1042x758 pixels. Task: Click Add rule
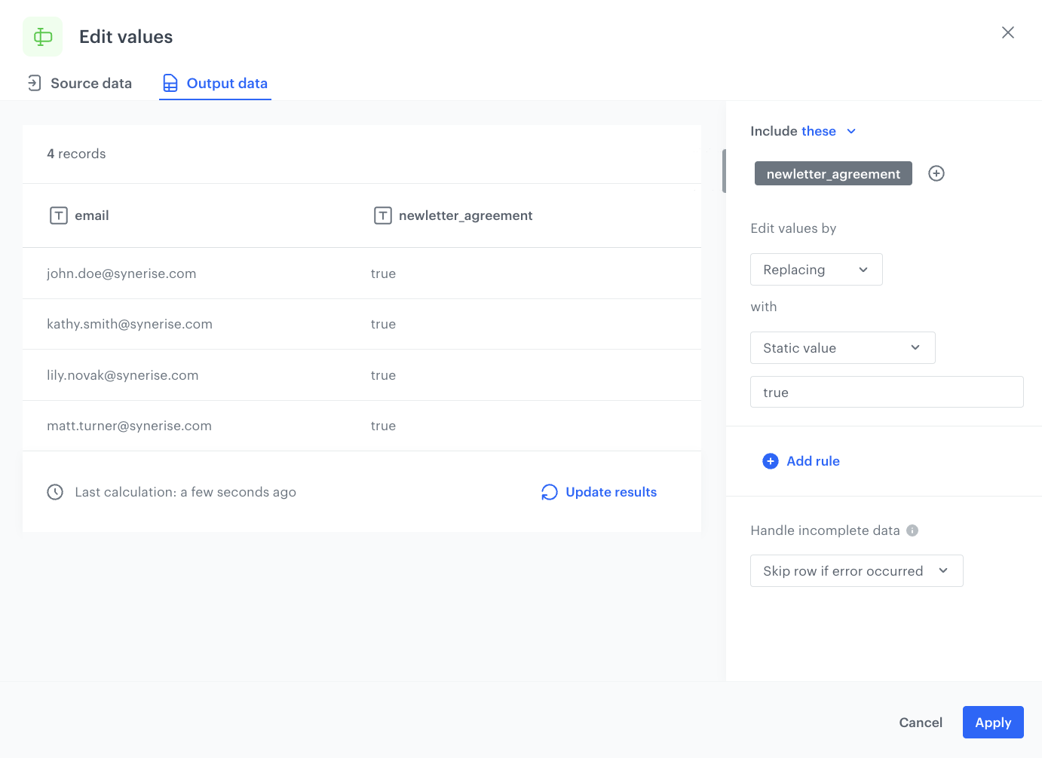pos(801,461)
